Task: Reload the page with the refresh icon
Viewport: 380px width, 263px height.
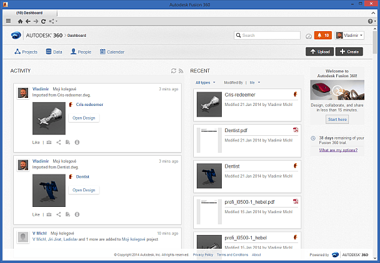Action: tap(43, 21)
